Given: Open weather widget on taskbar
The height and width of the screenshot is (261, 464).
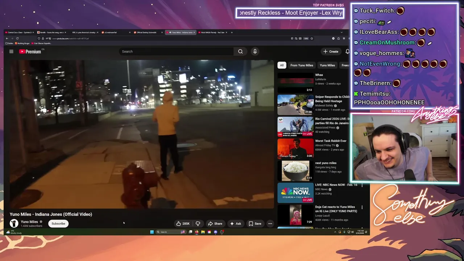Looking at the screenshot, I should click(14, 232).
